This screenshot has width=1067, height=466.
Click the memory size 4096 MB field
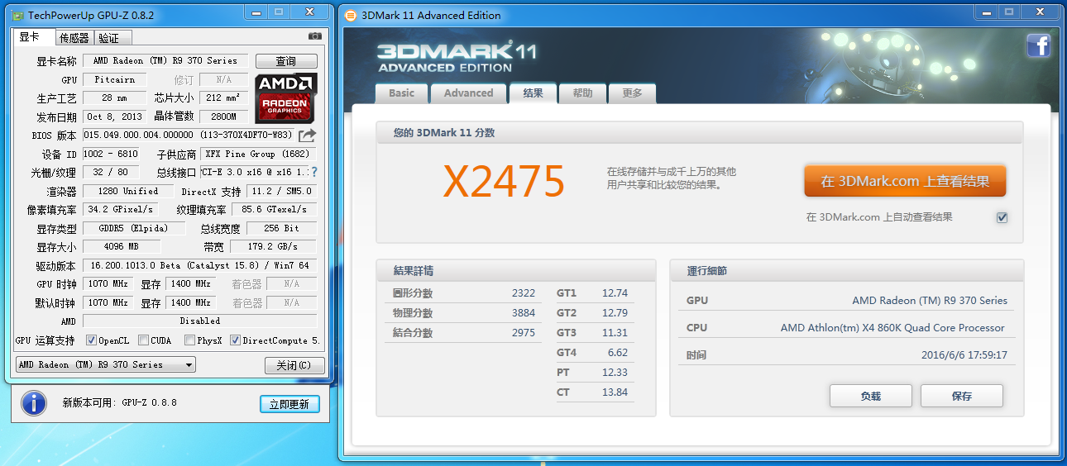(x=122, y=247)
